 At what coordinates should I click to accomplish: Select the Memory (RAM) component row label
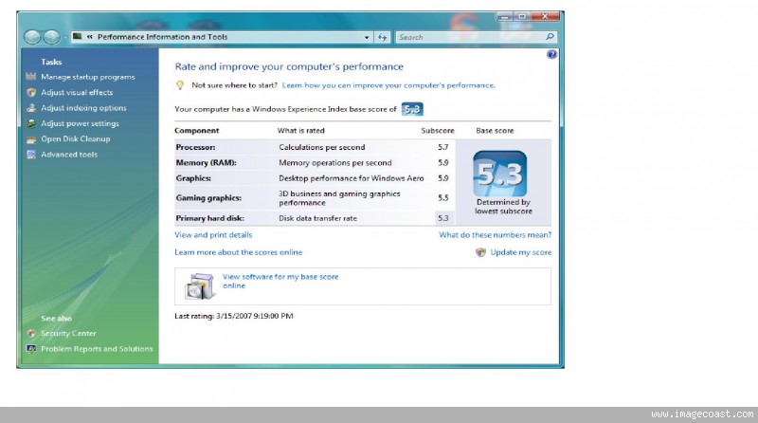point(206,162)
